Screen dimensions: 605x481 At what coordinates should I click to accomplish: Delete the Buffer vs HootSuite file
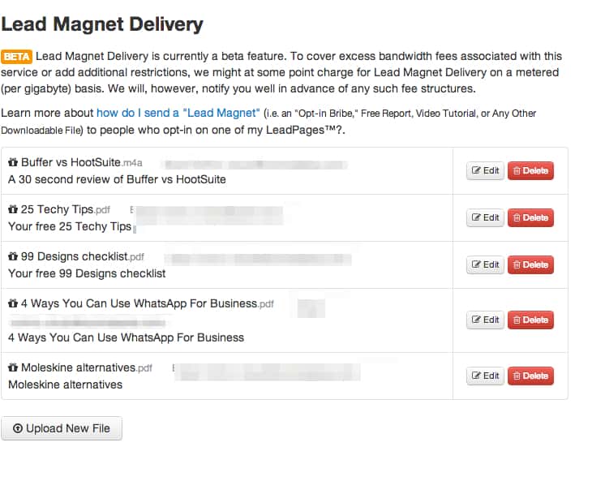click(x=530, y=171)
